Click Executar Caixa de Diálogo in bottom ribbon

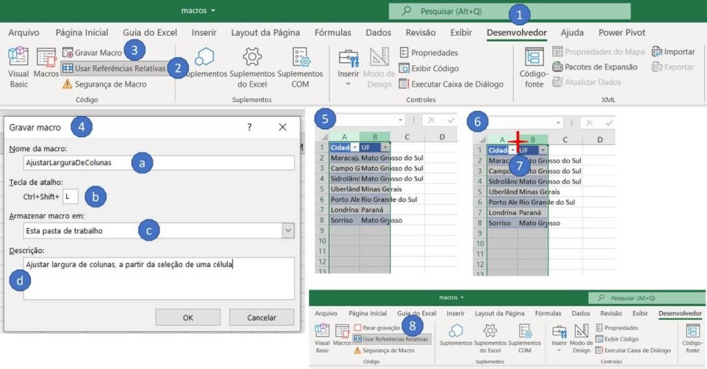[633, 350]
